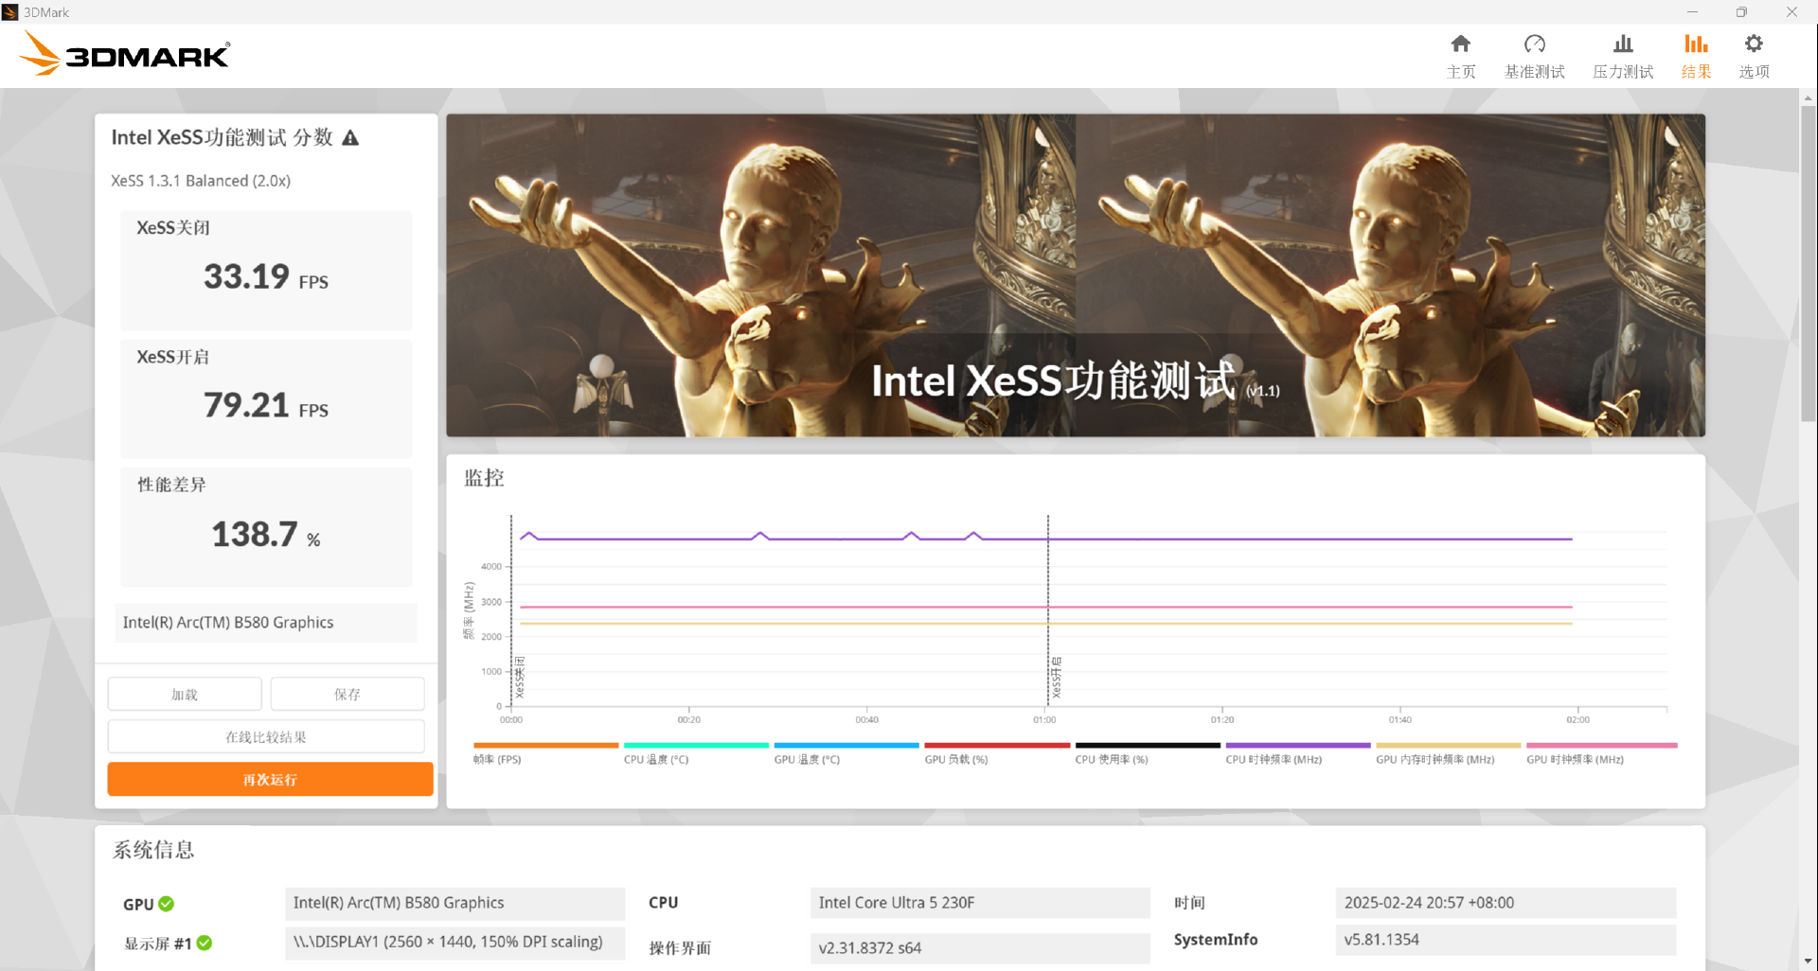Screen dimensions: 1818x971
Task: Select the 33.19 FPS XeSS off score
Action: tap(266, 277)
